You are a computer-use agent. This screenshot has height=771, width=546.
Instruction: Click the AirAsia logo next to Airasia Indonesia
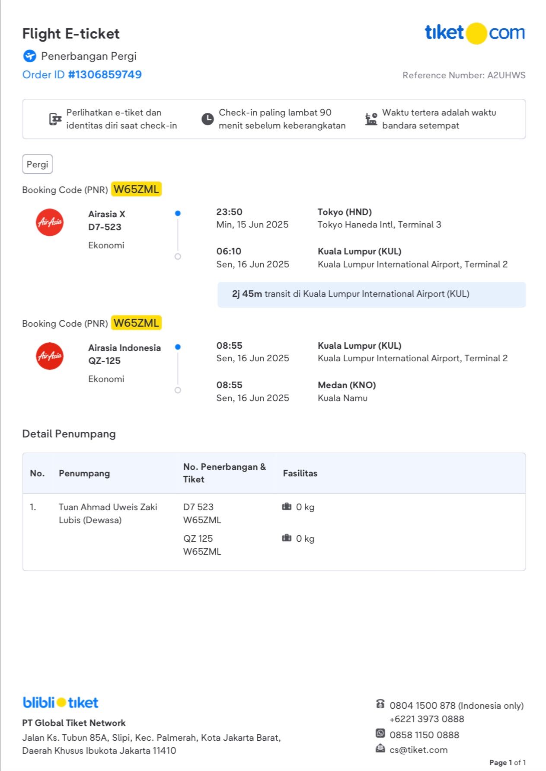point(50,356)
